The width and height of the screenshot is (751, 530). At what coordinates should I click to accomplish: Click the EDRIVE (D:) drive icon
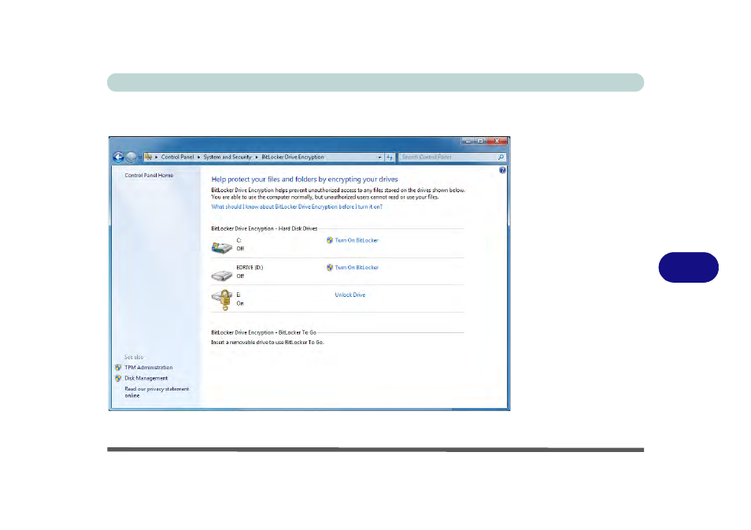click(x=222, y=275)
